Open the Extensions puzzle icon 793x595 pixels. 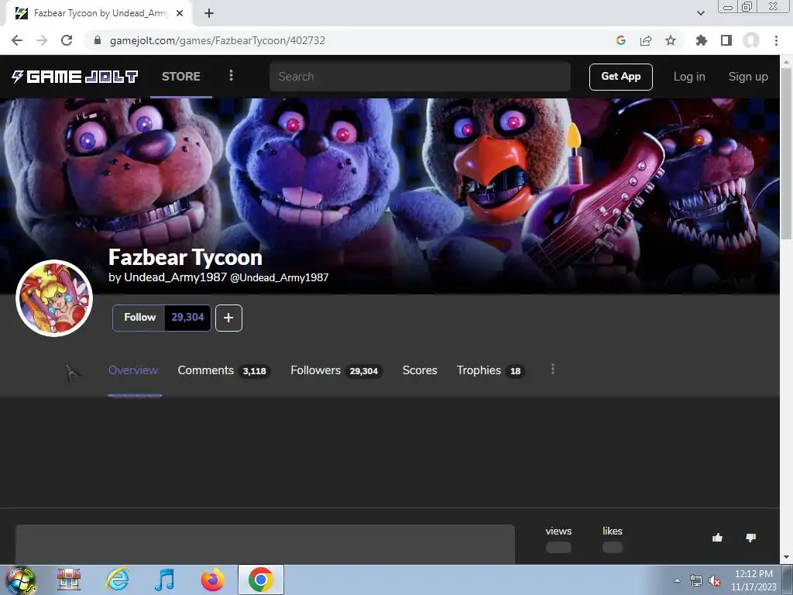[x=702, y=40]
